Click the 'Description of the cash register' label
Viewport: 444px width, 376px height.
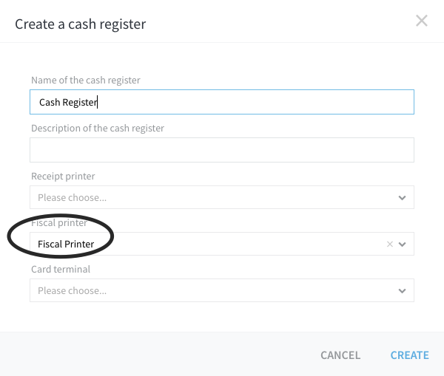98,129
